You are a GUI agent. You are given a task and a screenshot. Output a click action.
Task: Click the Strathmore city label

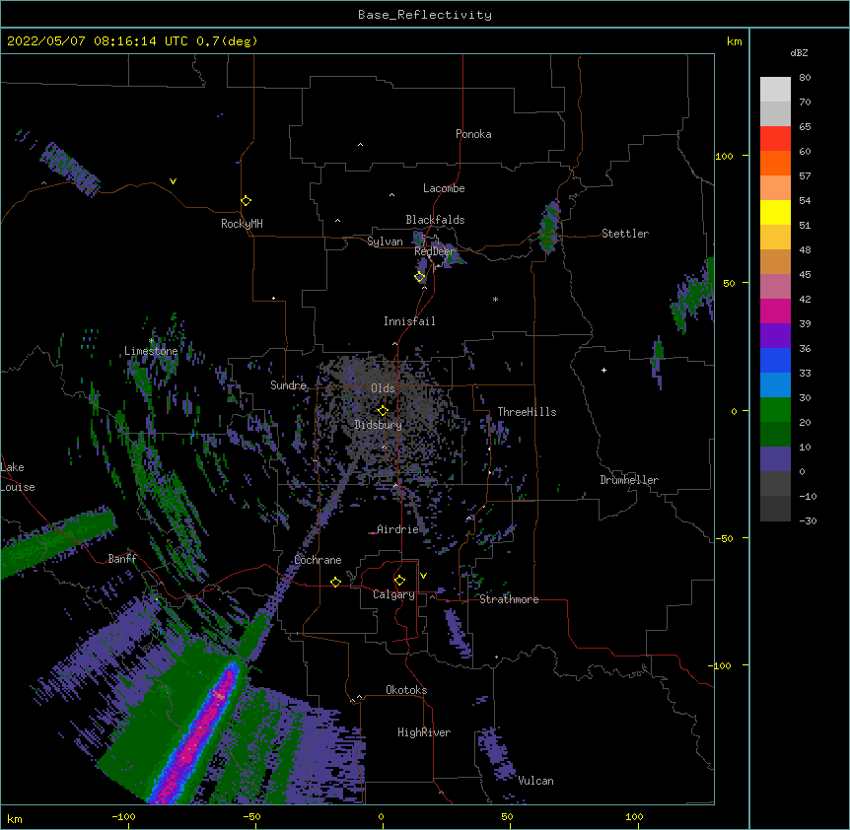509,599
